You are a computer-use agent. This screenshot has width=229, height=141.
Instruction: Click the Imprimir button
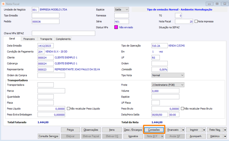pos(194,130)
